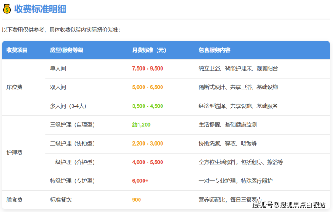333x212 pixels.
Task: Select the 标准餐饮 cell in 膳食费 row
Action: [x=61, y=199]
